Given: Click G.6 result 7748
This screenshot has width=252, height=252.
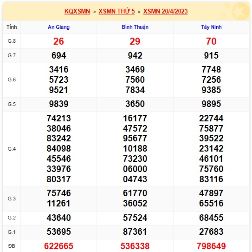Looking at the screenshot, I should click(211, 69).
